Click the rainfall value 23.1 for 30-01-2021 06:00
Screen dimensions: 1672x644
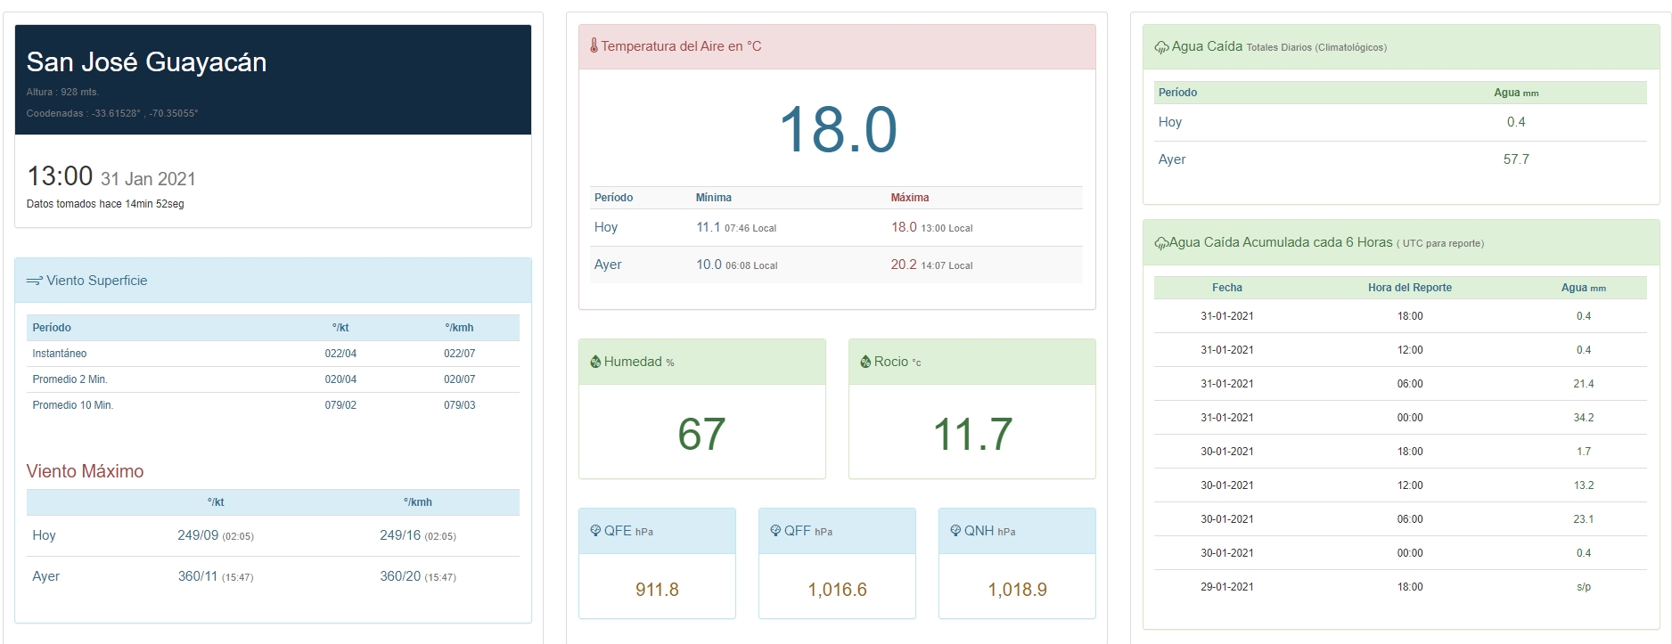coord(1584,519)
